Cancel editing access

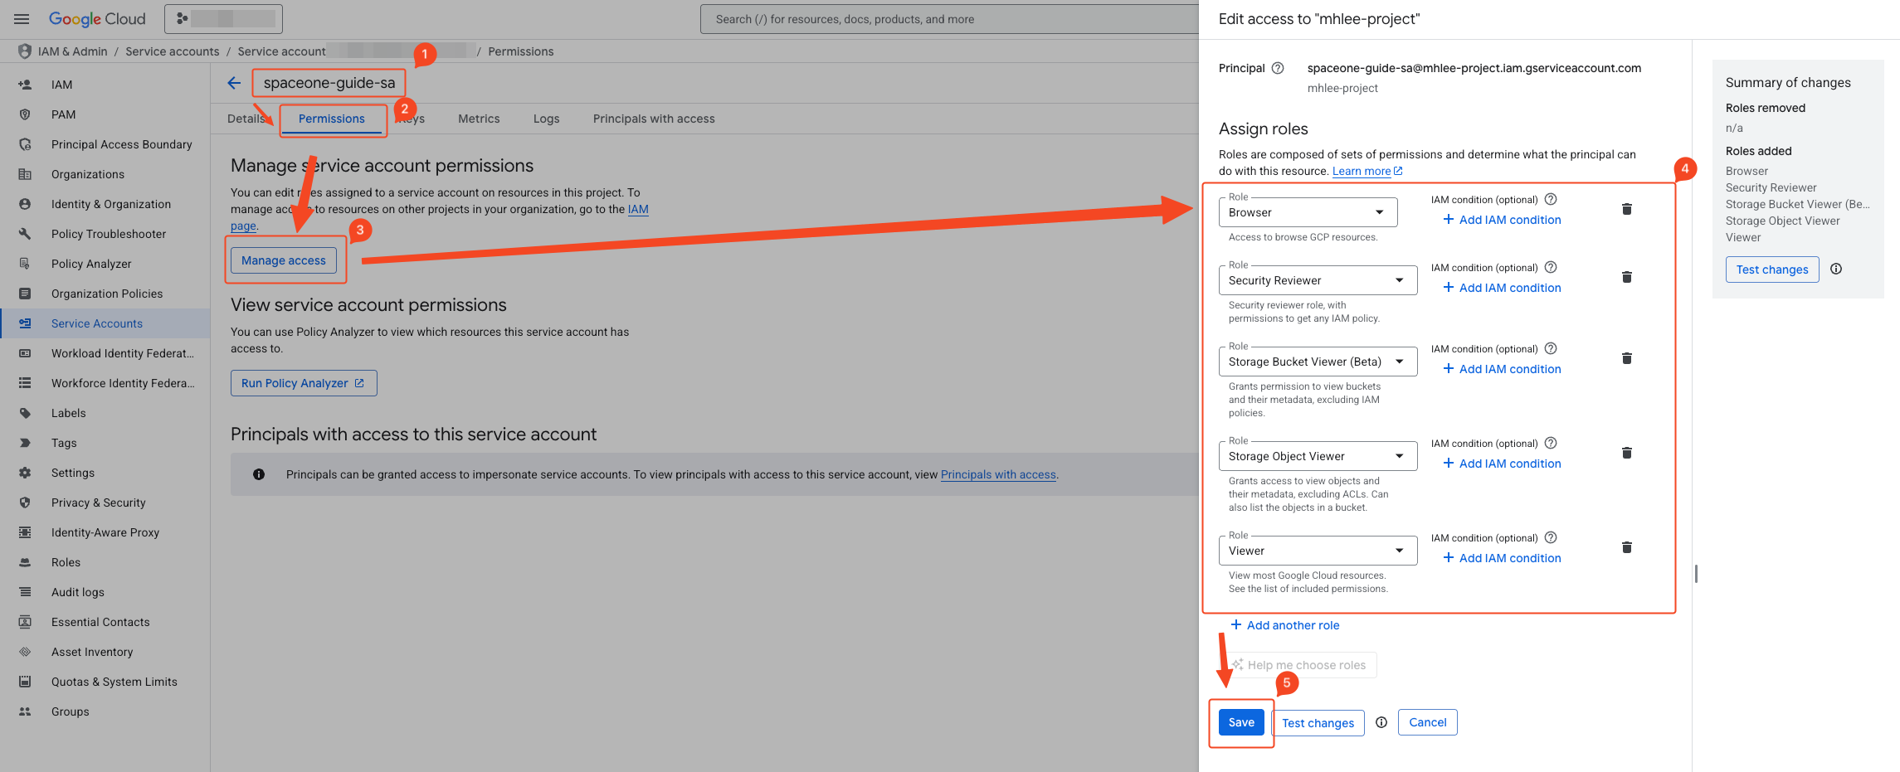click(x=1427, y=722)
